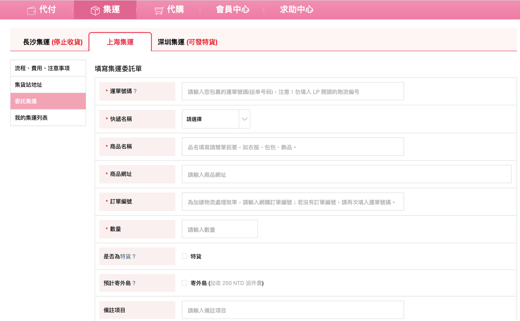Enable the 寄外島 checkbox
520x321 pixels.
coord(185,283)
